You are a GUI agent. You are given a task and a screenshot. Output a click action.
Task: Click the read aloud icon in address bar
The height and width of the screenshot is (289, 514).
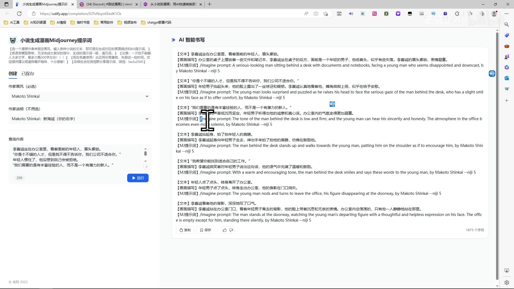[306, 14]
